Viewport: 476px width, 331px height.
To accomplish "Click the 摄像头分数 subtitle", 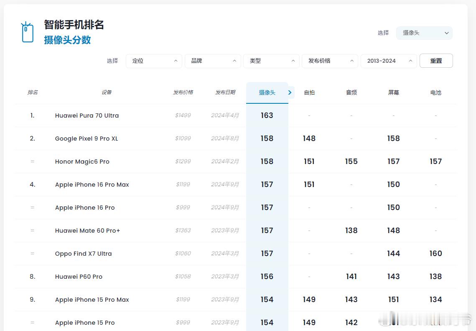I will [67, 40].
